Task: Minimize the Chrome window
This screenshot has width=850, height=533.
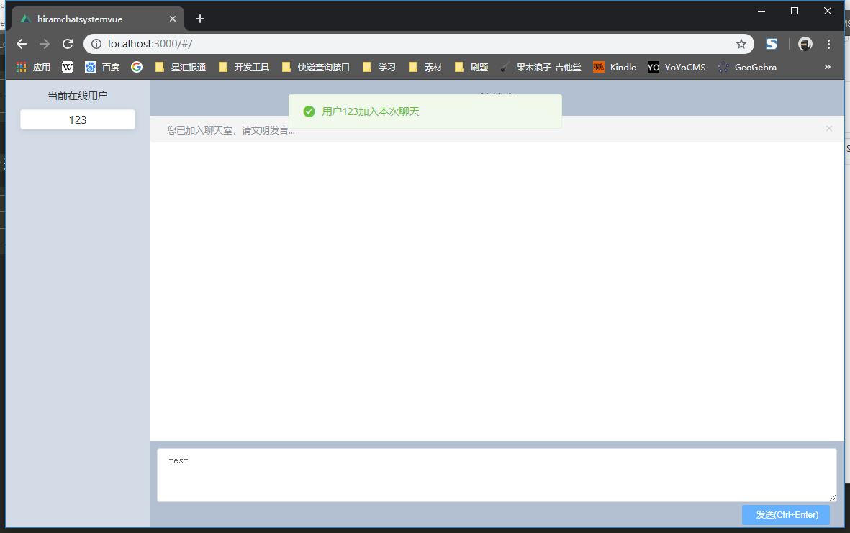Action: (761, 11)
